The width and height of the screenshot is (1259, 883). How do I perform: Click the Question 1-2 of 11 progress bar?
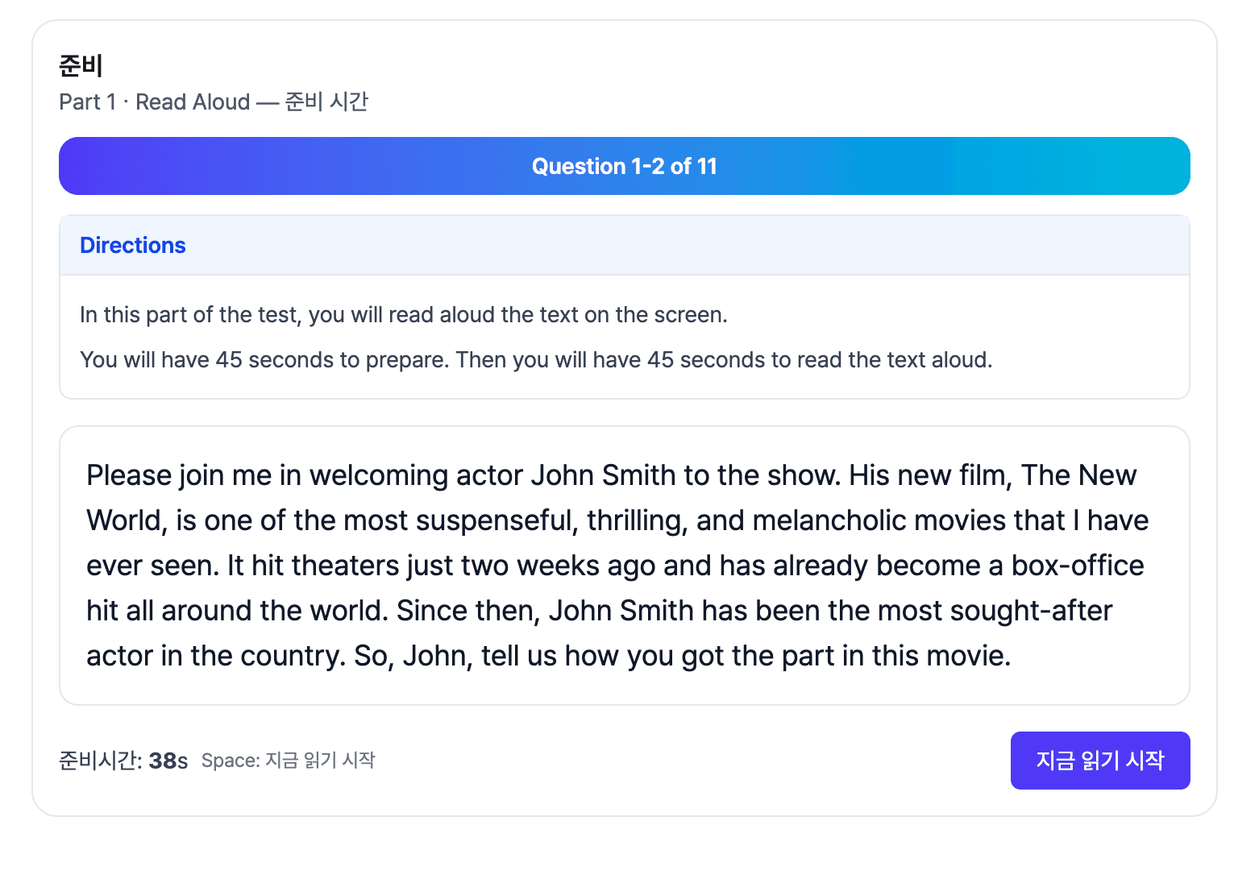pos(624,166)
